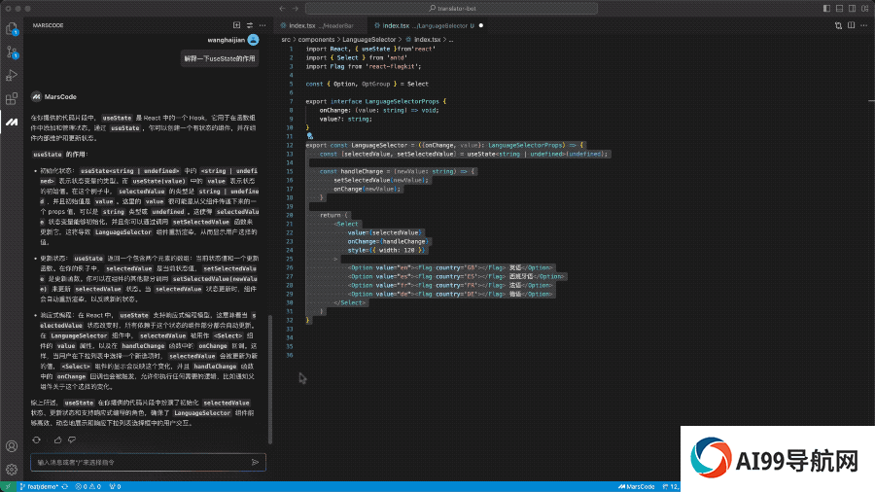Click the Option value="en" line
Screen dimensions: 875x492
451,267
